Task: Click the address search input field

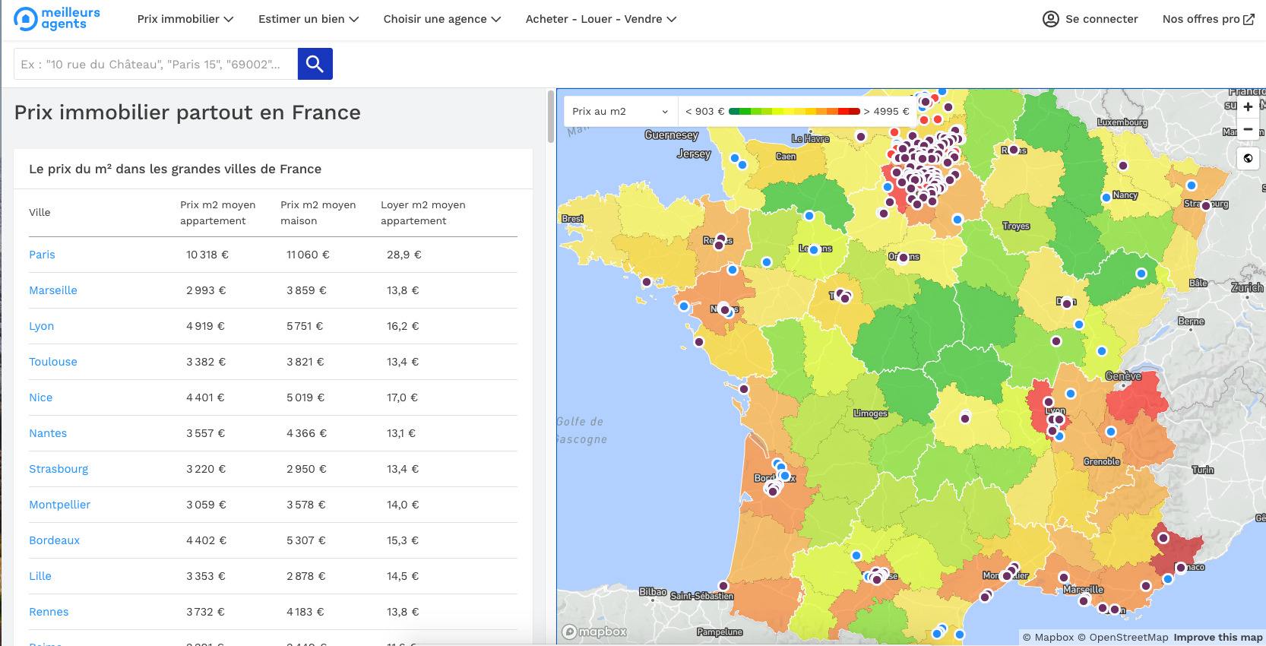Action: (156, 64)
